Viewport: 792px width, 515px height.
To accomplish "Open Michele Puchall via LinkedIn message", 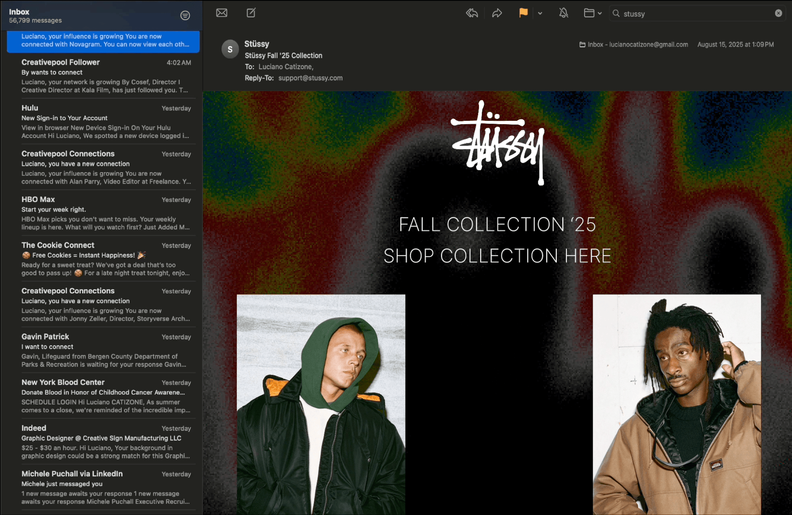I will [103, 488].
